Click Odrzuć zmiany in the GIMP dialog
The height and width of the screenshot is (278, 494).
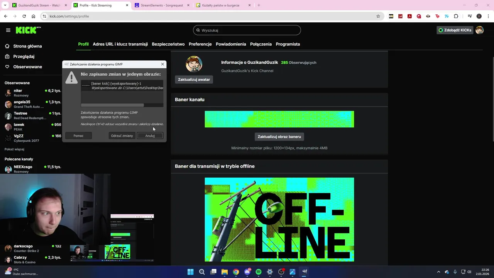point(122,136)
